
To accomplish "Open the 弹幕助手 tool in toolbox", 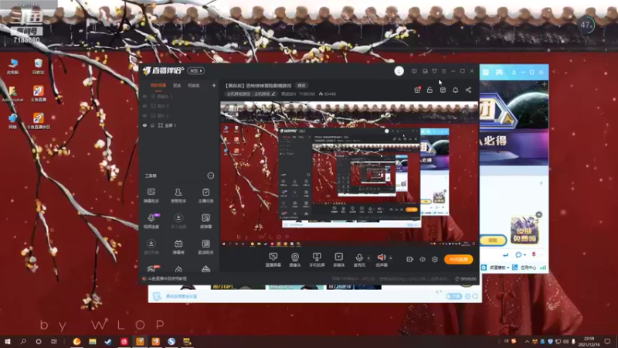I will pos(151,196).
